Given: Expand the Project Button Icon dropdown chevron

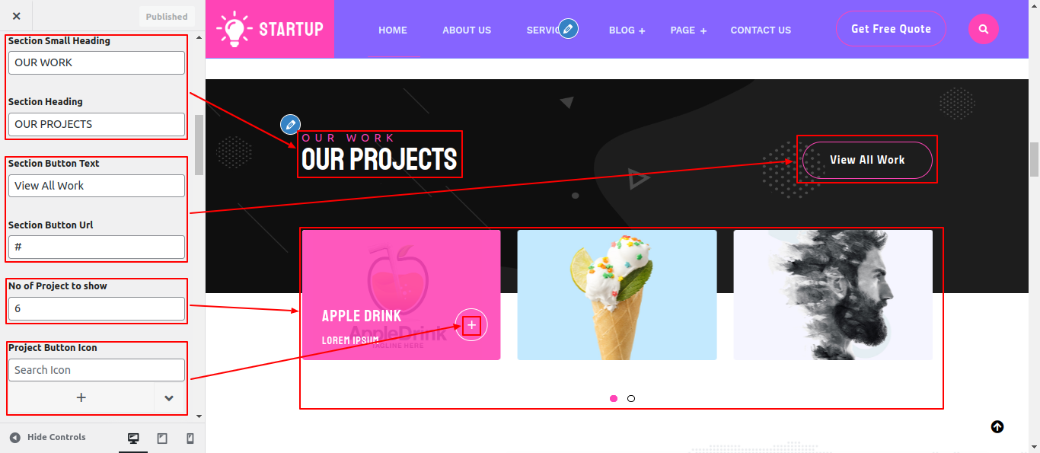Looking at the screenshot, I should (x=169, y=397).
